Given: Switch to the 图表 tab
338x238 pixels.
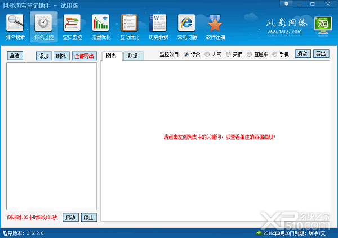Looking at the screenshot, I should tap(112, 56).
